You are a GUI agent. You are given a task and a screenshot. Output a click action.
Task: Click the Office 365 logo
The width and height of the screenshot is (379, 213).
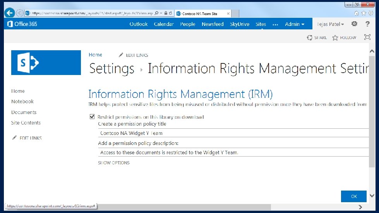click(x=22, y=24)
